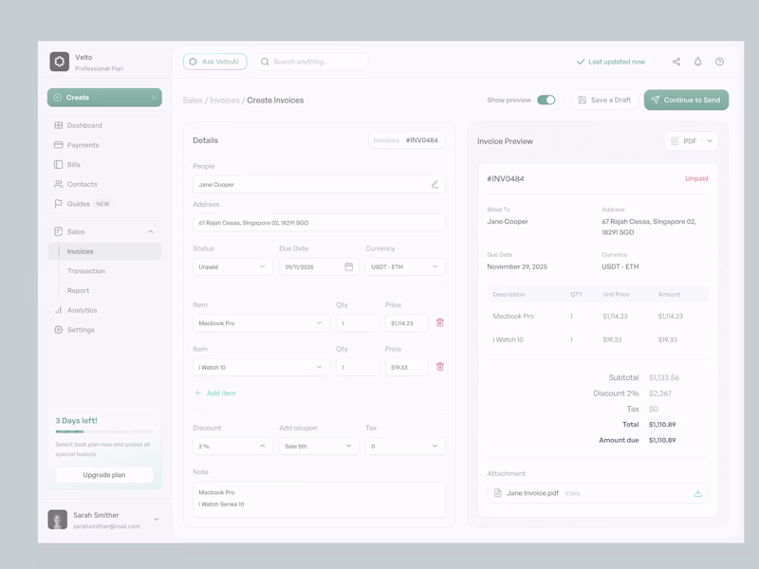The width and height of the screenshot is (759, 569).
Task: Delete the i Watch 10 item row
Action: click(x=440, y=367)
